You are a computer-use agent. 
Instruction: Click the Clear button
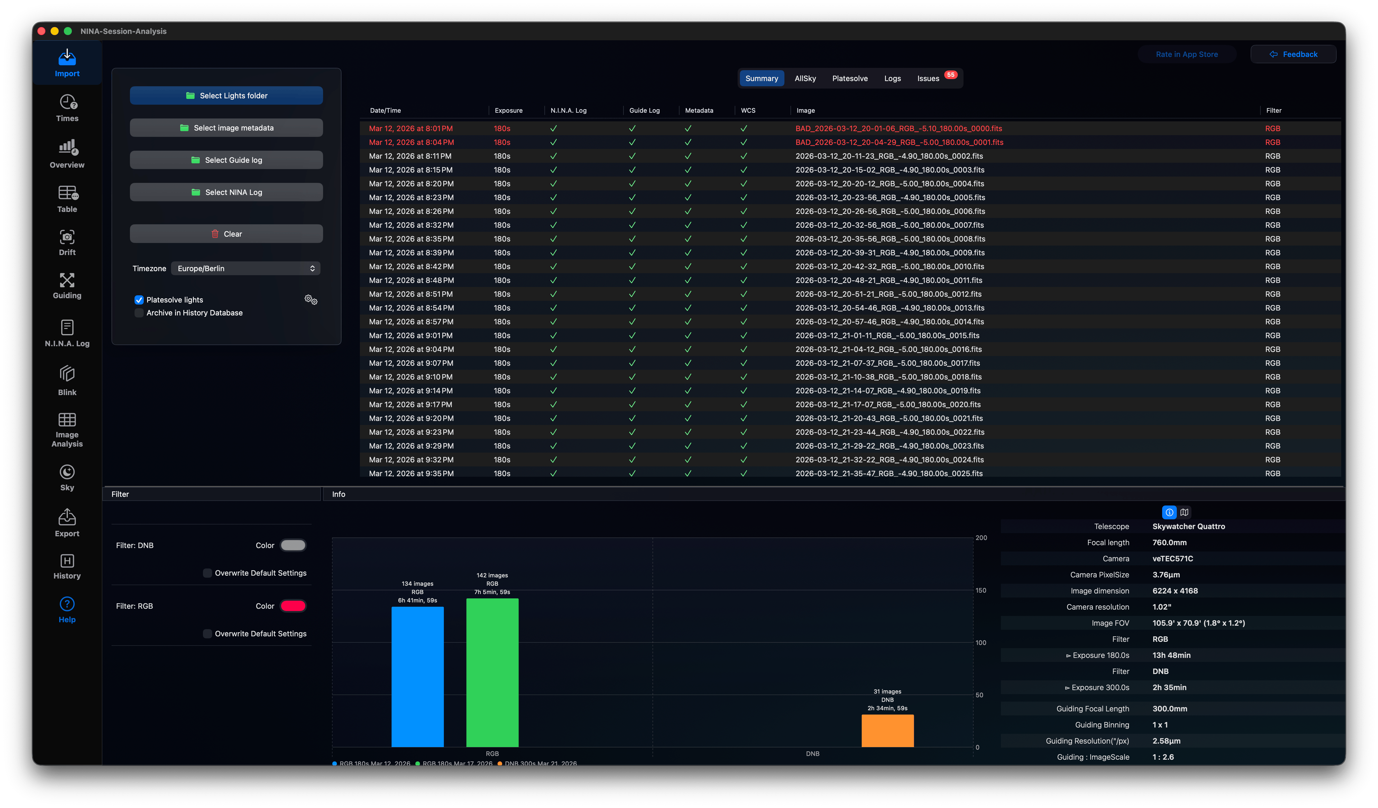pyautogui.click(x=227, y=234)
